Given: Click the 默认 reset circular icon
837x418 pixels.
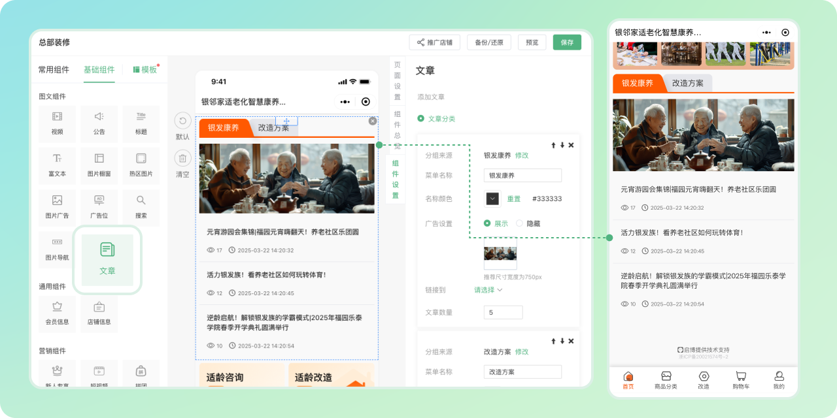Looking at the screenshot, I should pyautogui.click(x=182, y=121).
